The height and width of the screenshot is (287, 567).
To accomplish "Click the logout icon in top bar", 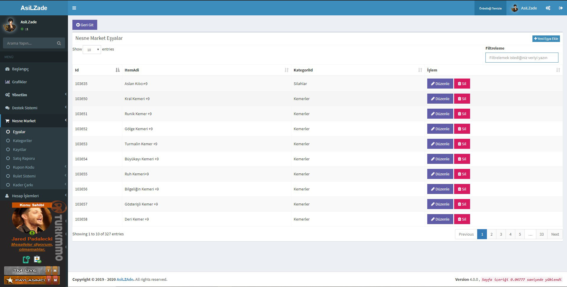I will [x=560, y=8].
